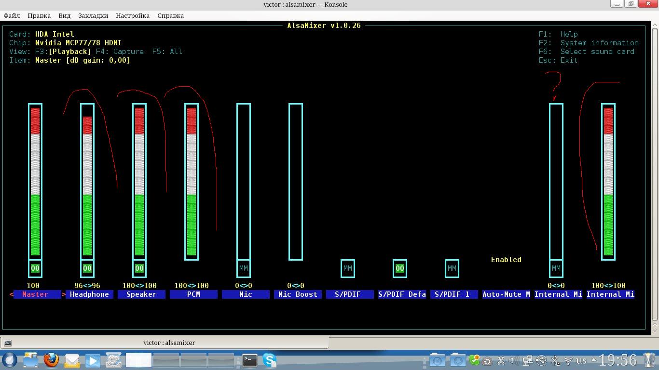The width and height of the screenshot is (659, 370).
Task: Open the Закладки menu
Action: (x=93, y=15)
